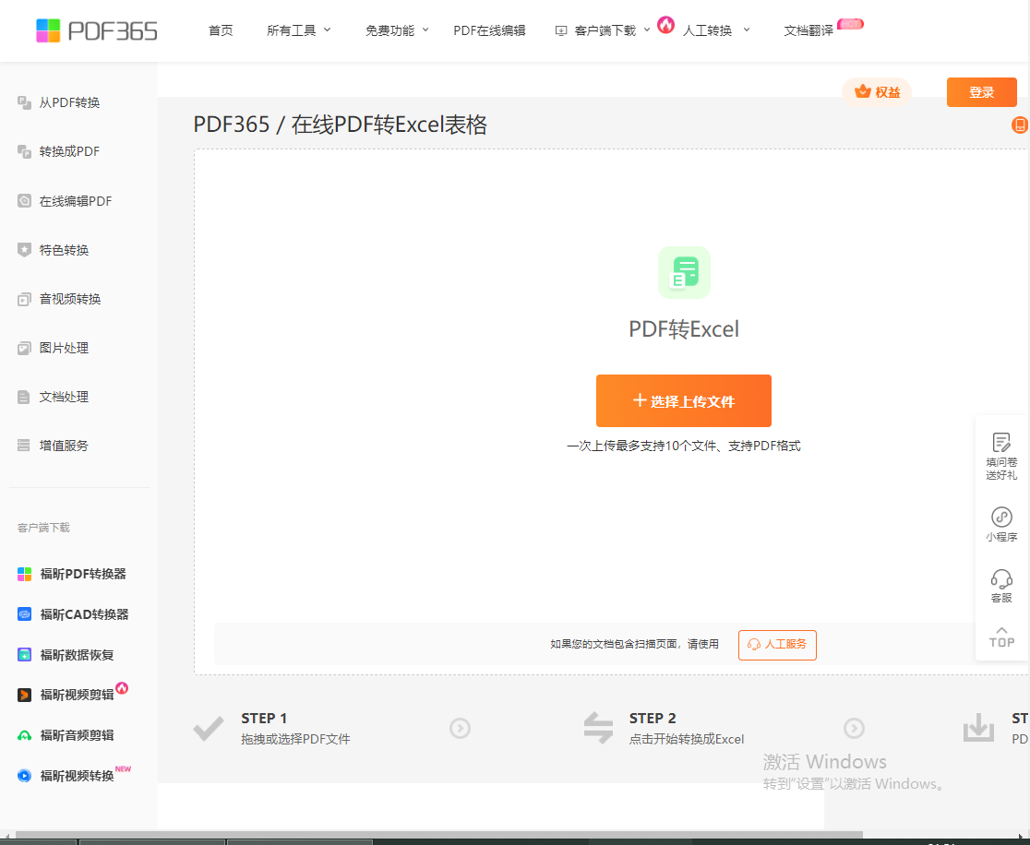Open the 福昕音频剪辑 download link
This screenshot has height=845, width=1030.
tap(77, 736)
